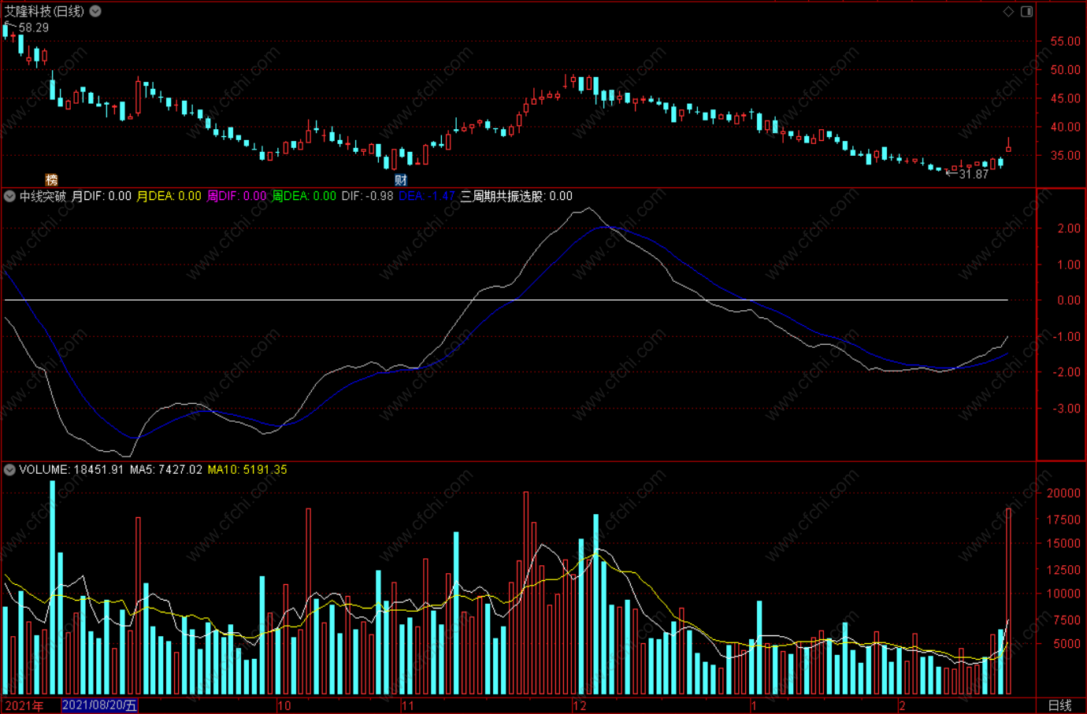Image resolution: width=1087 pixels, height=714 pixels.
Task: Select the 周DEA: 0.00 green label
Action: click(x=304, y=196)
